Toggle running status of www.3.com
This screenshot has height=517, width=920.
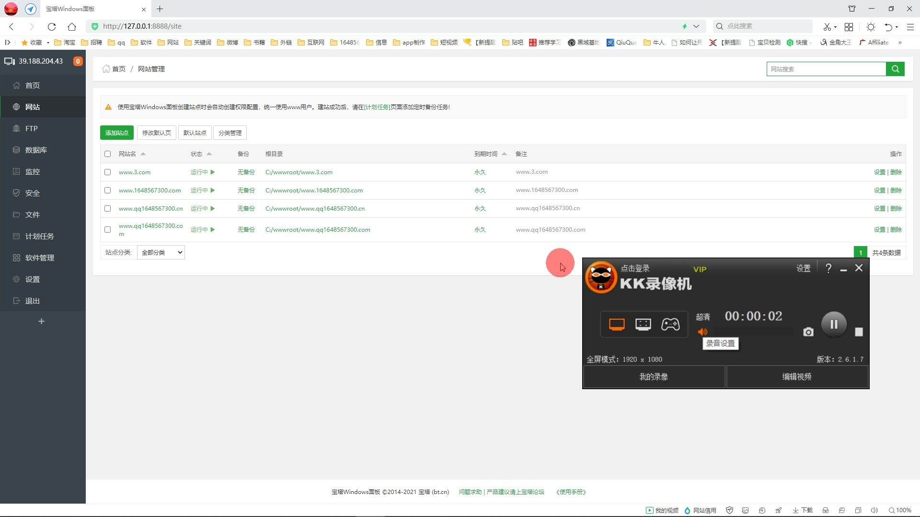coord(203,172)
